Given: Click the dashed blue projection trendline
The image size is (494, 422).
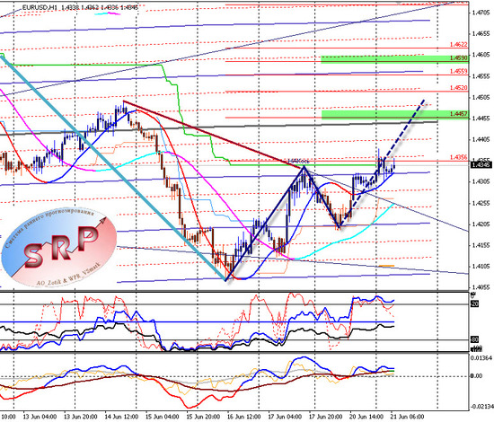Looking at the screenshot, I should coord(382,163).
